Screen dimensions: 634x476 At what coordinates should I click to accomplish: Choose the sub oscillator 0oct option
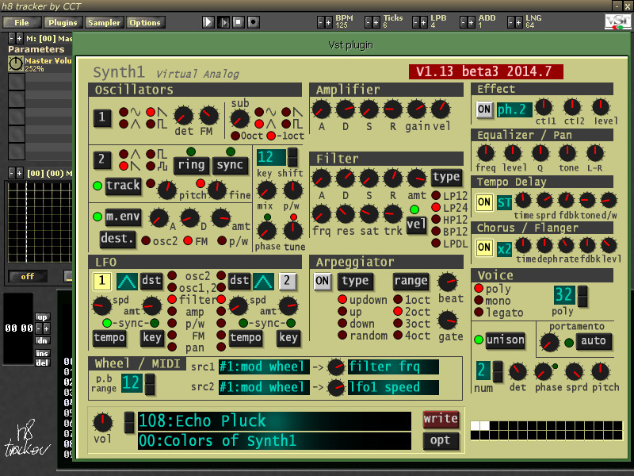pyautogui.click(x=235, y=136)
